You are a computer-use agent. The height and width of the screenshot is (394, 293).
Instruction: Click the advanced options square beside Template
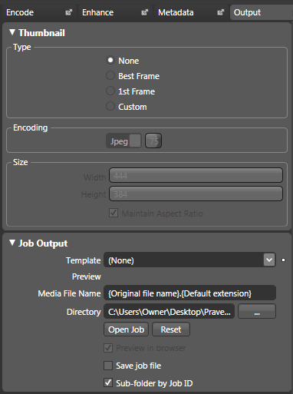[x=283, y=260]
